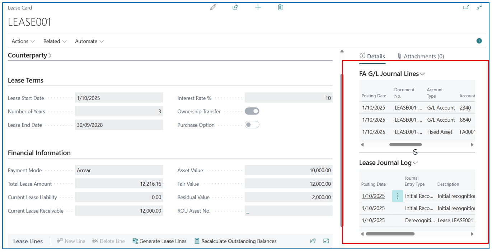Screen dimensions: 492x252
Task: Open the Automate dropdown menu
Action: 89,41
